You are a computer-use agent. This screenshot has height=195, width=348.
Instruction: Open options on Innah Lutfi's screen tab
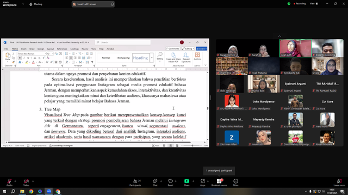point(113,4)
